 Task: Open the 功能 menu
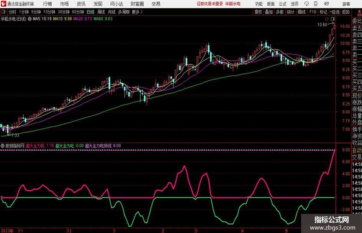(259, 4)
